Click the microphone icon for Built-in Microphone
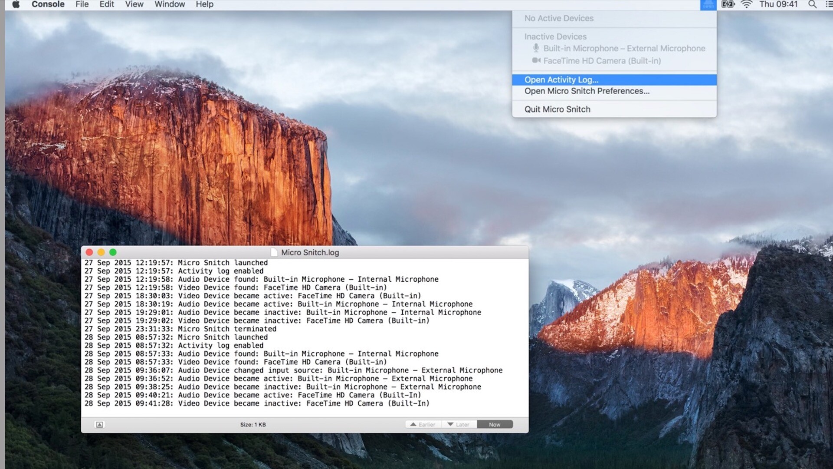833x469 pixels. (536, 48)
